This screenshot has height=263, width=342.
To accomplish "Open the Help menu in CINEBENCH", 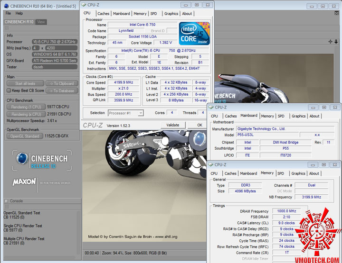I will pos(19,13).
